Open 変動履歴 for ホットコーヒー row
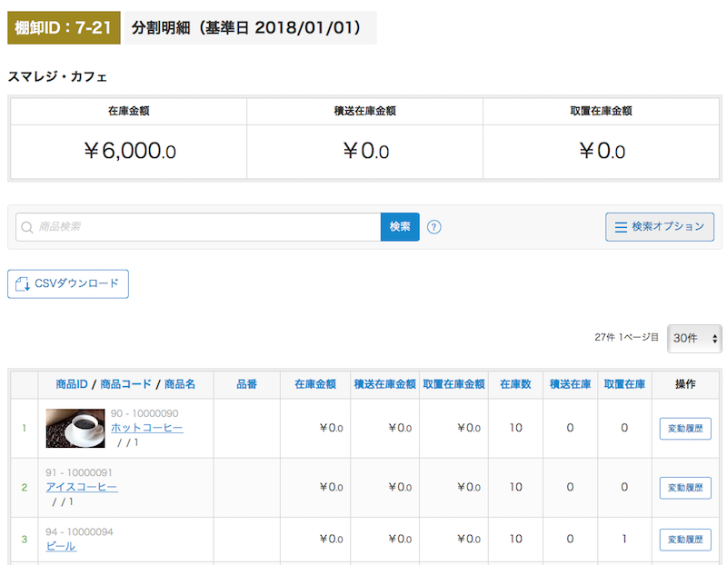This screenshot has width=727, height=565. [x=685, y=428]
